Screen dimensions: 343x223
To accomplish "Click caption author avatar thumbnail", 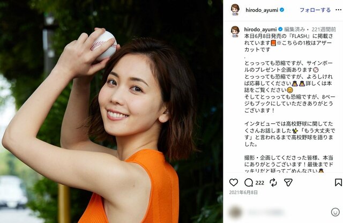I will (235, 32).
